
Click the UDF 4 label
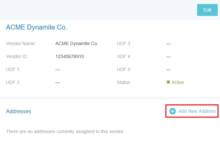click(x=123, y=56)
